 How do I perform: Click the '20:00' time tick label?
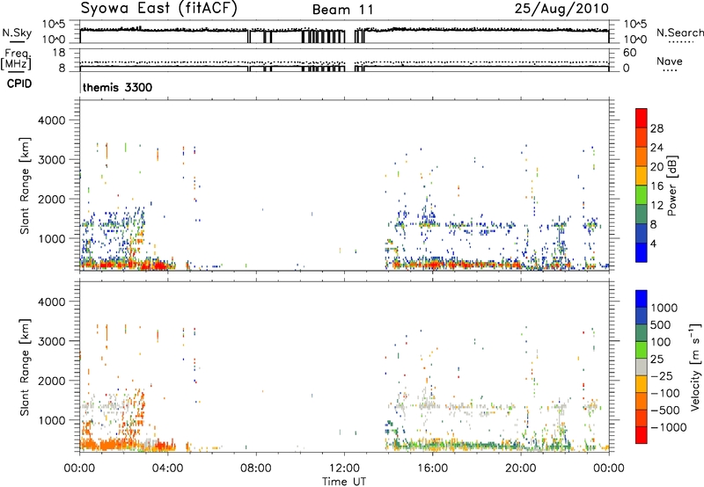tap(520, 469)
